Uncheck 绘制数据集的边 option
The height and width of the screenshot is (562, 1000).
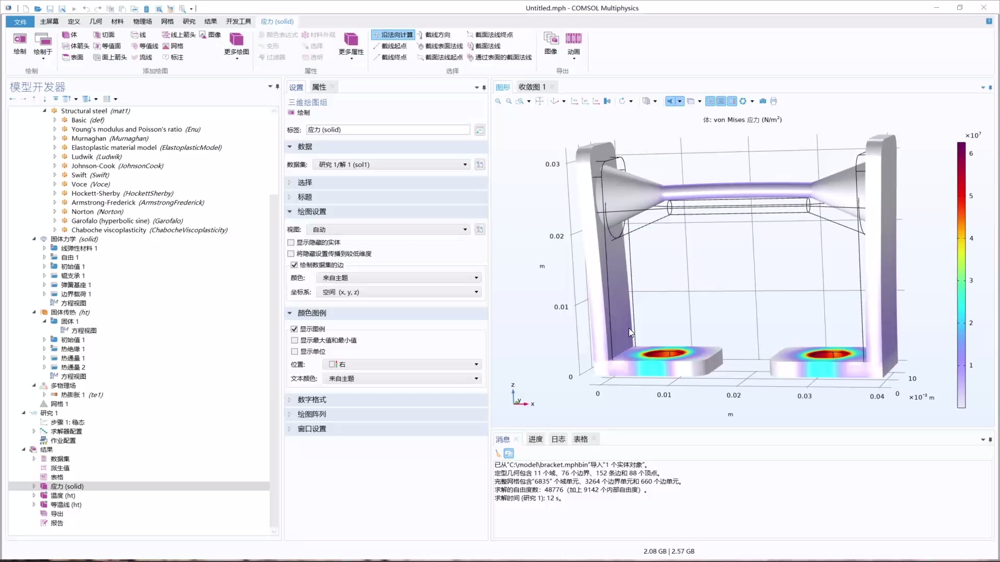pyautogui.click(x=293, y=265)
